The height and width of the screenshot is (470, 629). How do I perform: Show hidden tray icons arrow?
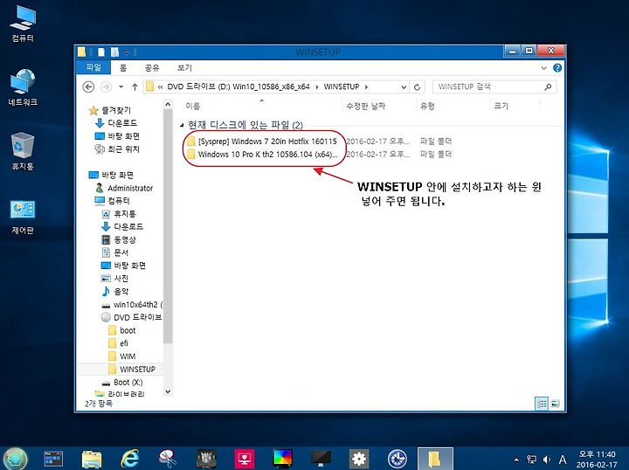pyautogui.click(x=516, y=460)
